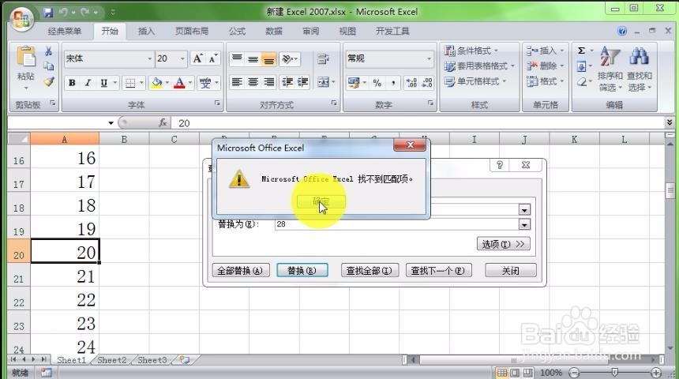
Task: Toggle Underline formatting
Action: click(104, 82)
